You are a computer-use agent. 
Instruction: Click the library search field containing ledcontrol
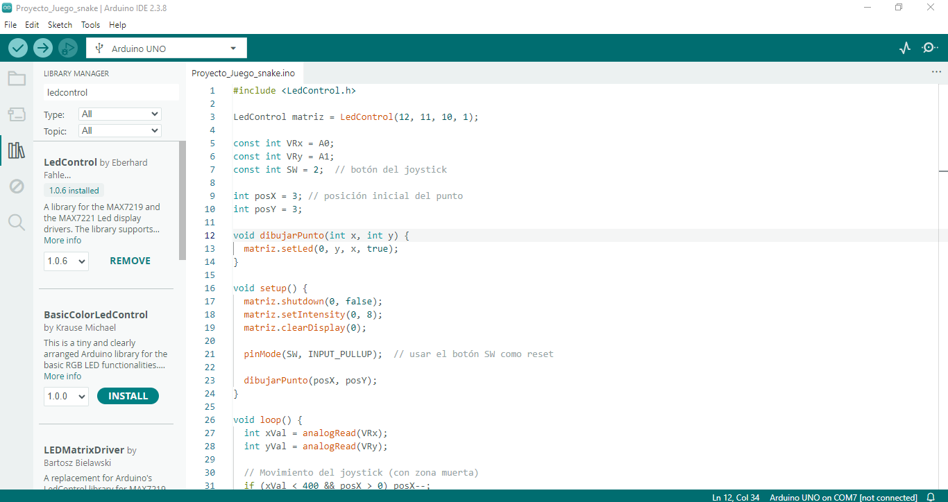111,92
